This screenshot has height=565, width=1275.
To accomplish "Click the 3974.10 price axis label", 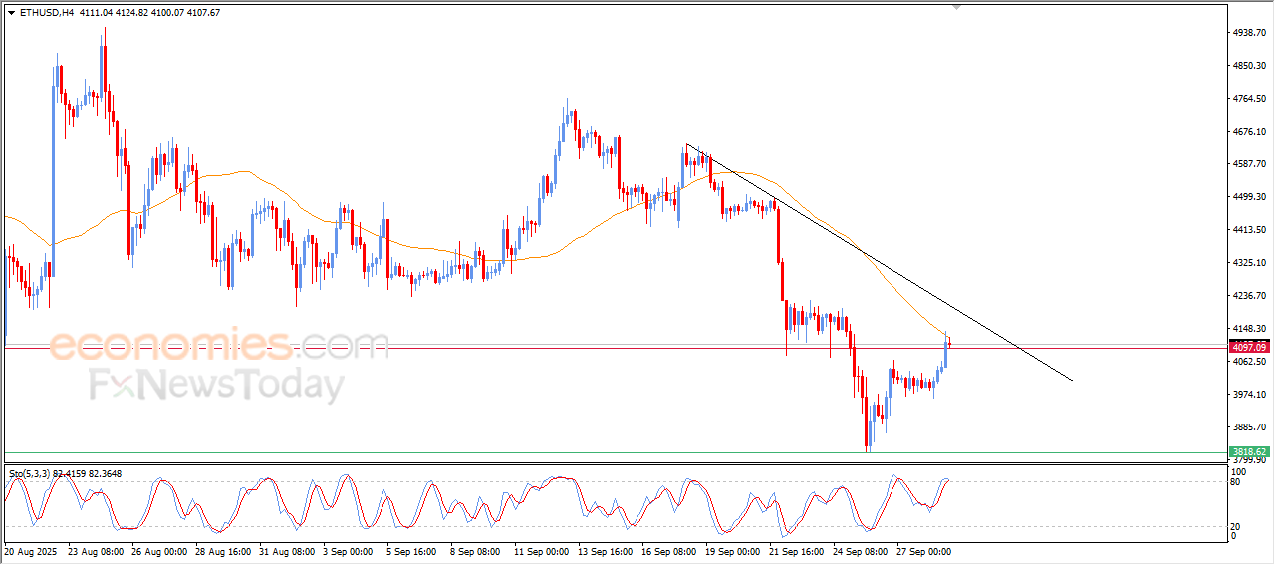I will (x=1251, y=395).
